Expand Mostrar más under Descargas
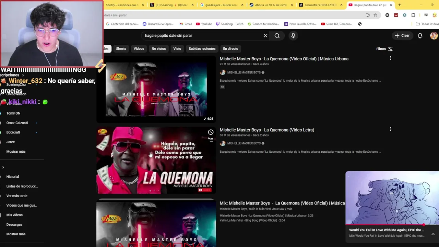 coord(16,234)
